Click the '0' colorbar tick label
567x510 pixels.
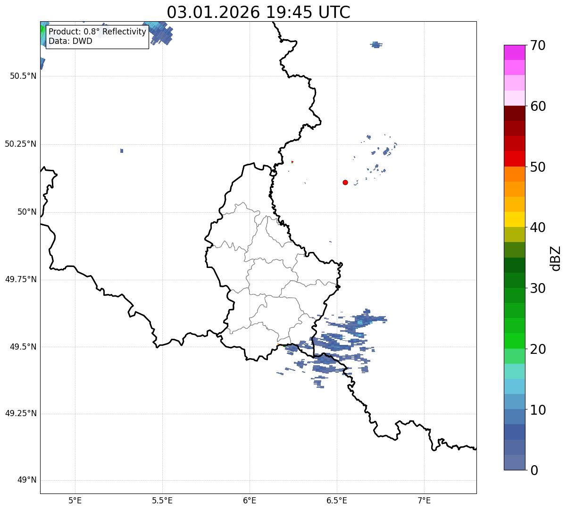click(534, 470)
